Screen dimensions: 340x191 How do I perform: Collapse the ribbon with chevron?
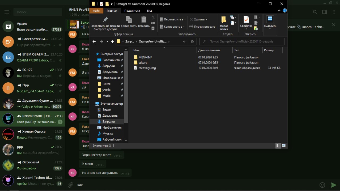click(279, 11)
